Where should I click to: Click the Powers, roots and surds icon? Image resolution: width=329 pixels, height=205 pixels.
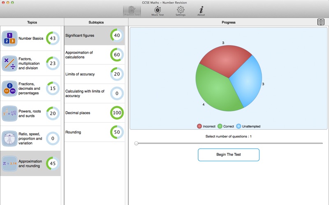[9, 114]
